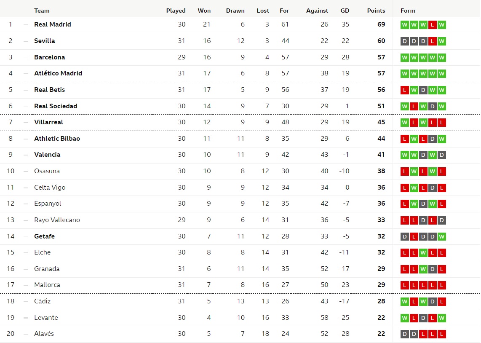Image resolution: width=481 pixels, height=343 pixels.
Task: Click Real Betis's grey D form badge
Action: (423, 90)
